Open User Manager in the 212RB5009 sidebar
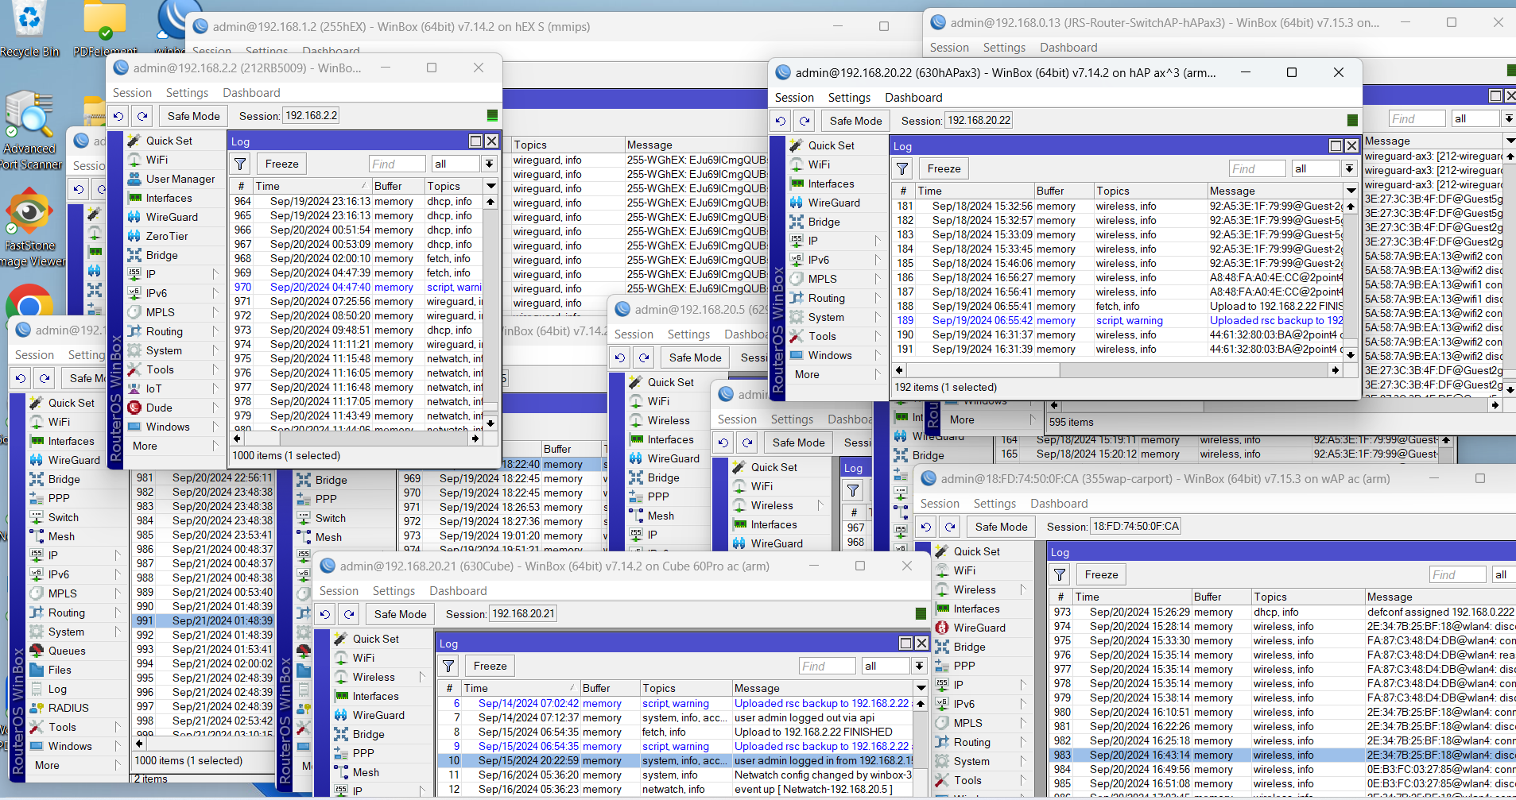This screenshot has width=1516, height=800. [180, 179]
